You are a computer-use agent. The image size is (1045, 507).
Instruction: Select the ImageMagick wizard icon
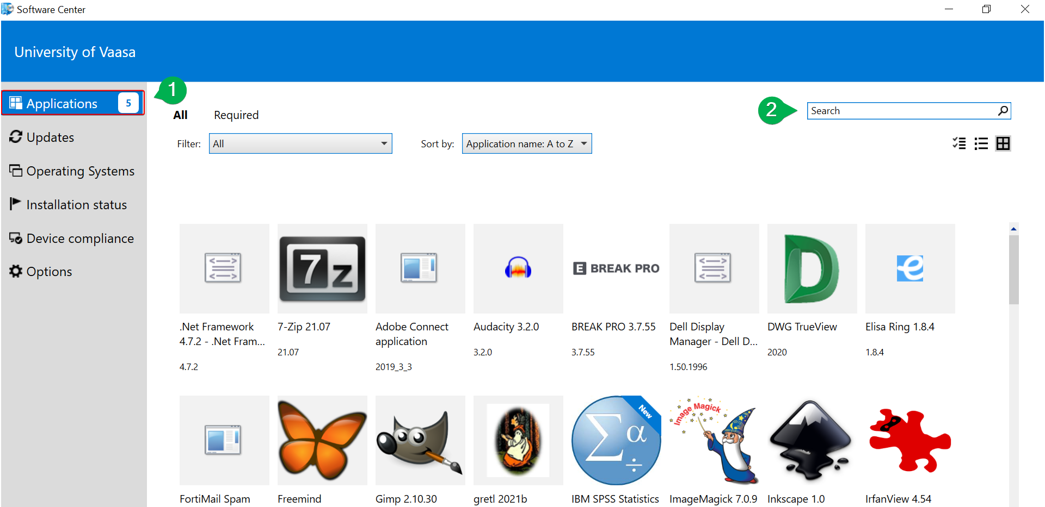[714, 440]
